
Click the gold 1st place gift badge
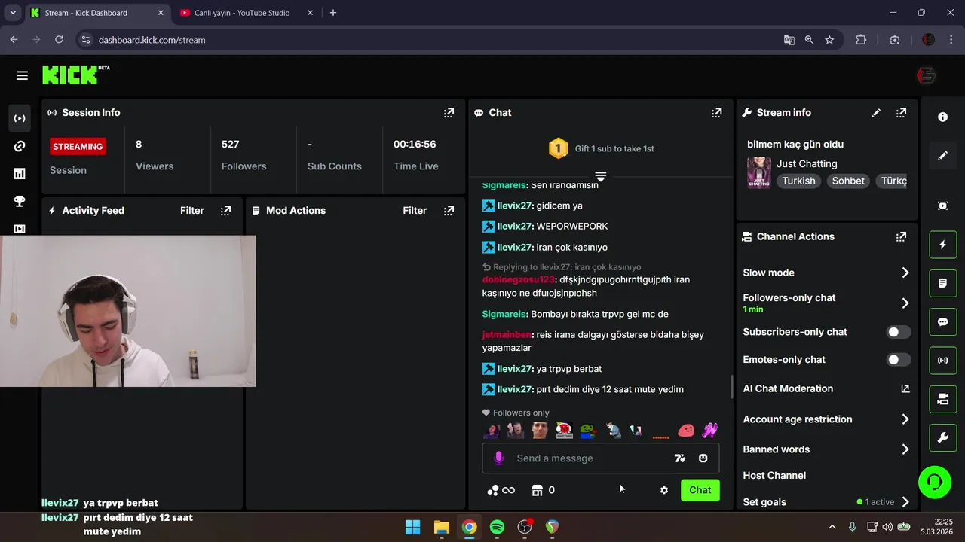click(558, 148)
